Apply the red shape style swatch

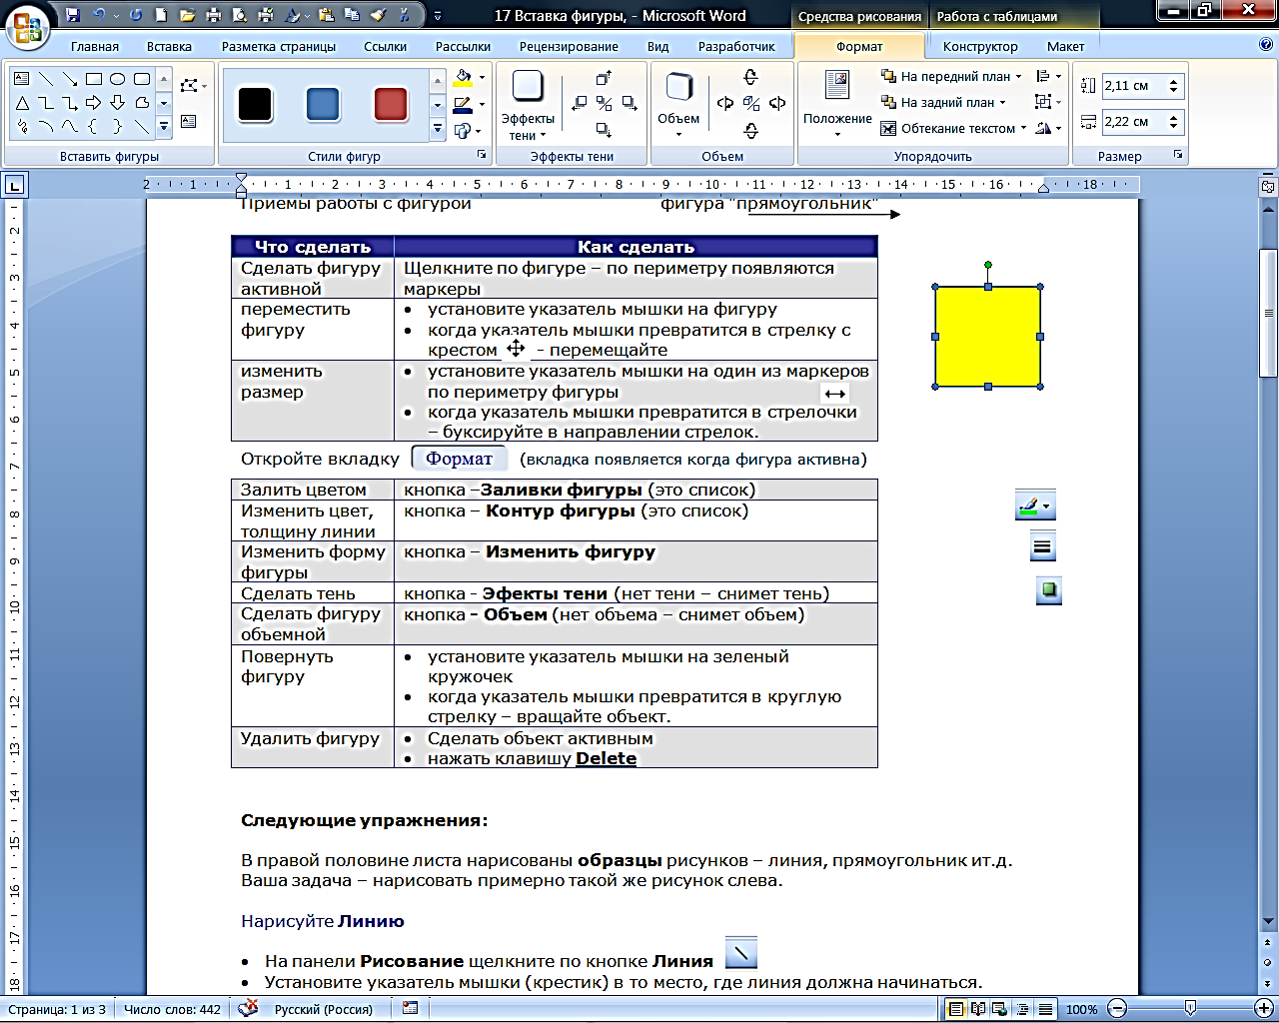click(x=391, y=105)
